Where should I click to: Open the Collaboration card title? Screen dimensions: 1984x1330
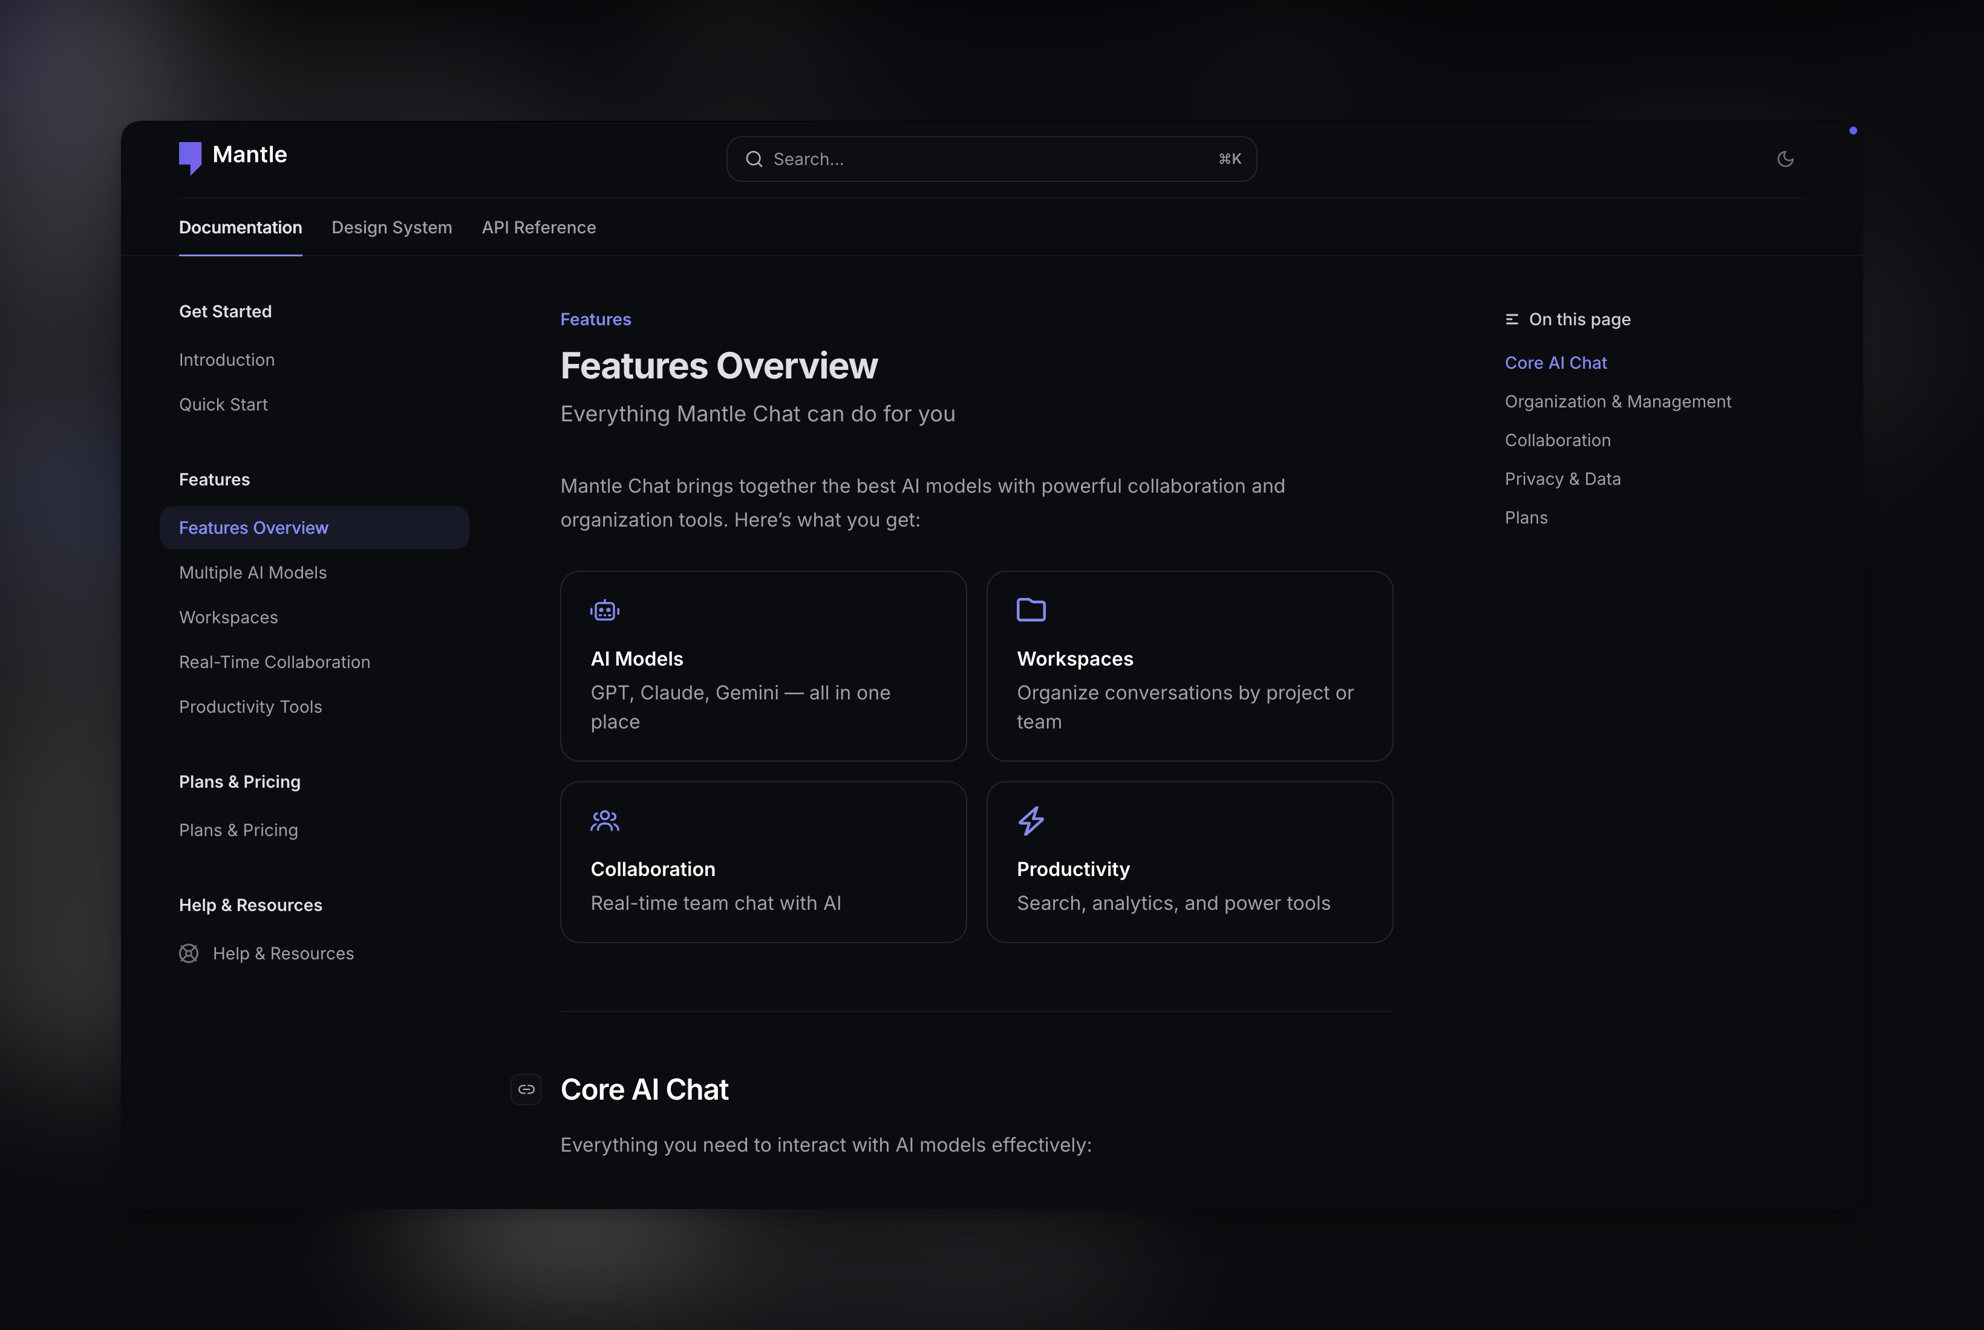(653, 869)
